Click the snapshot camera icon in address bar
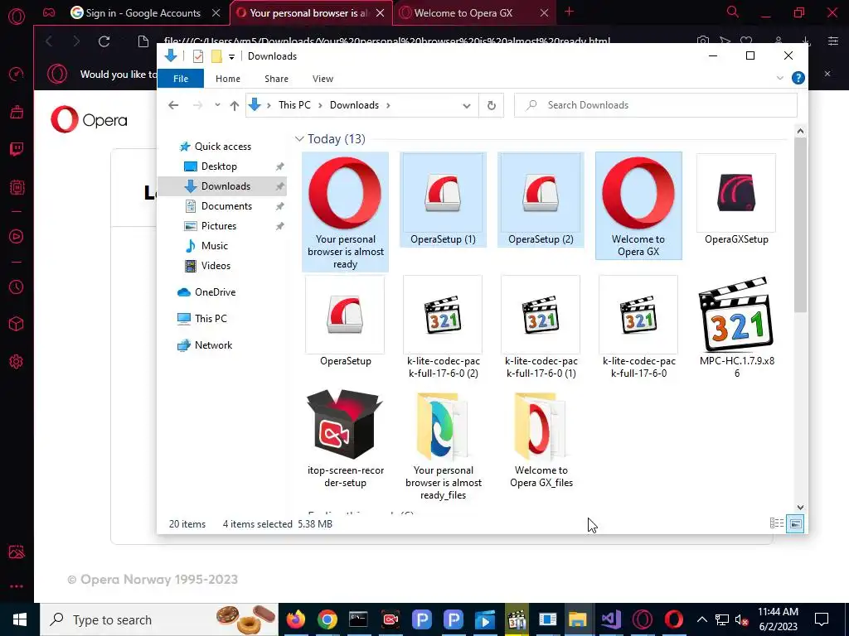Screen dimensions: 849x636 (x=703, y=41)
